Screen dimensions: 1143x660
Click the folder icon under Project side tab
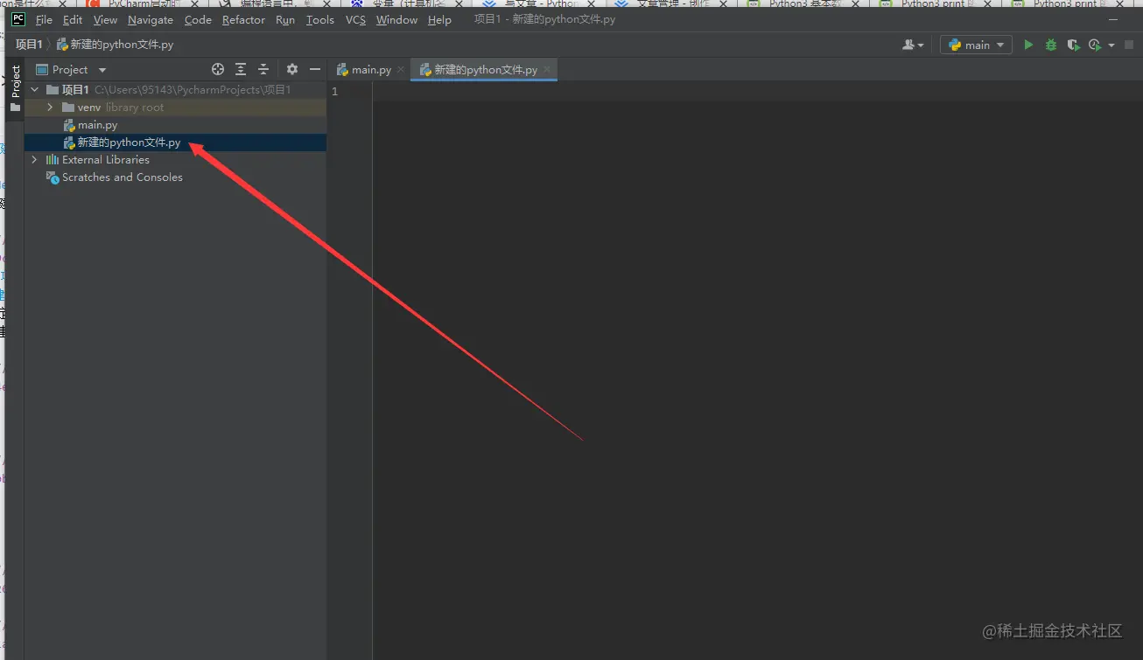pos(15,108)
